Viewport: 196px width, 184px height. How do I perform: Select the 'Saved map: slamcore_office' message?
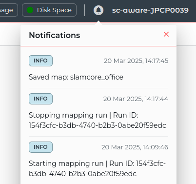[76, 77]
